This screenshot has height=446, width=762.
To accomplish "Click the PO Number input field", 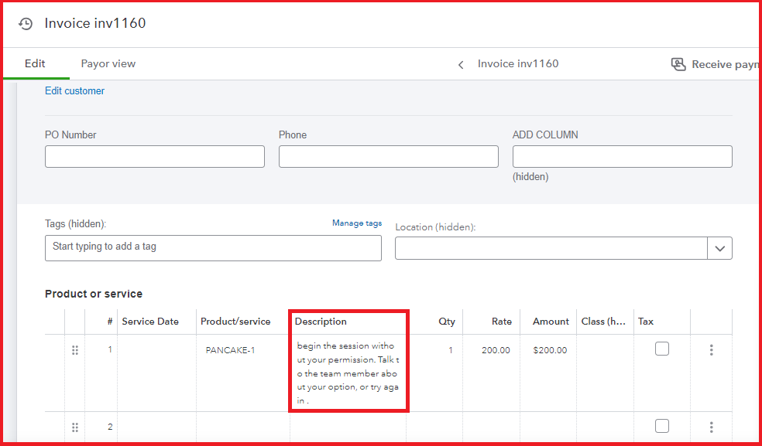I will pos(155,157).
